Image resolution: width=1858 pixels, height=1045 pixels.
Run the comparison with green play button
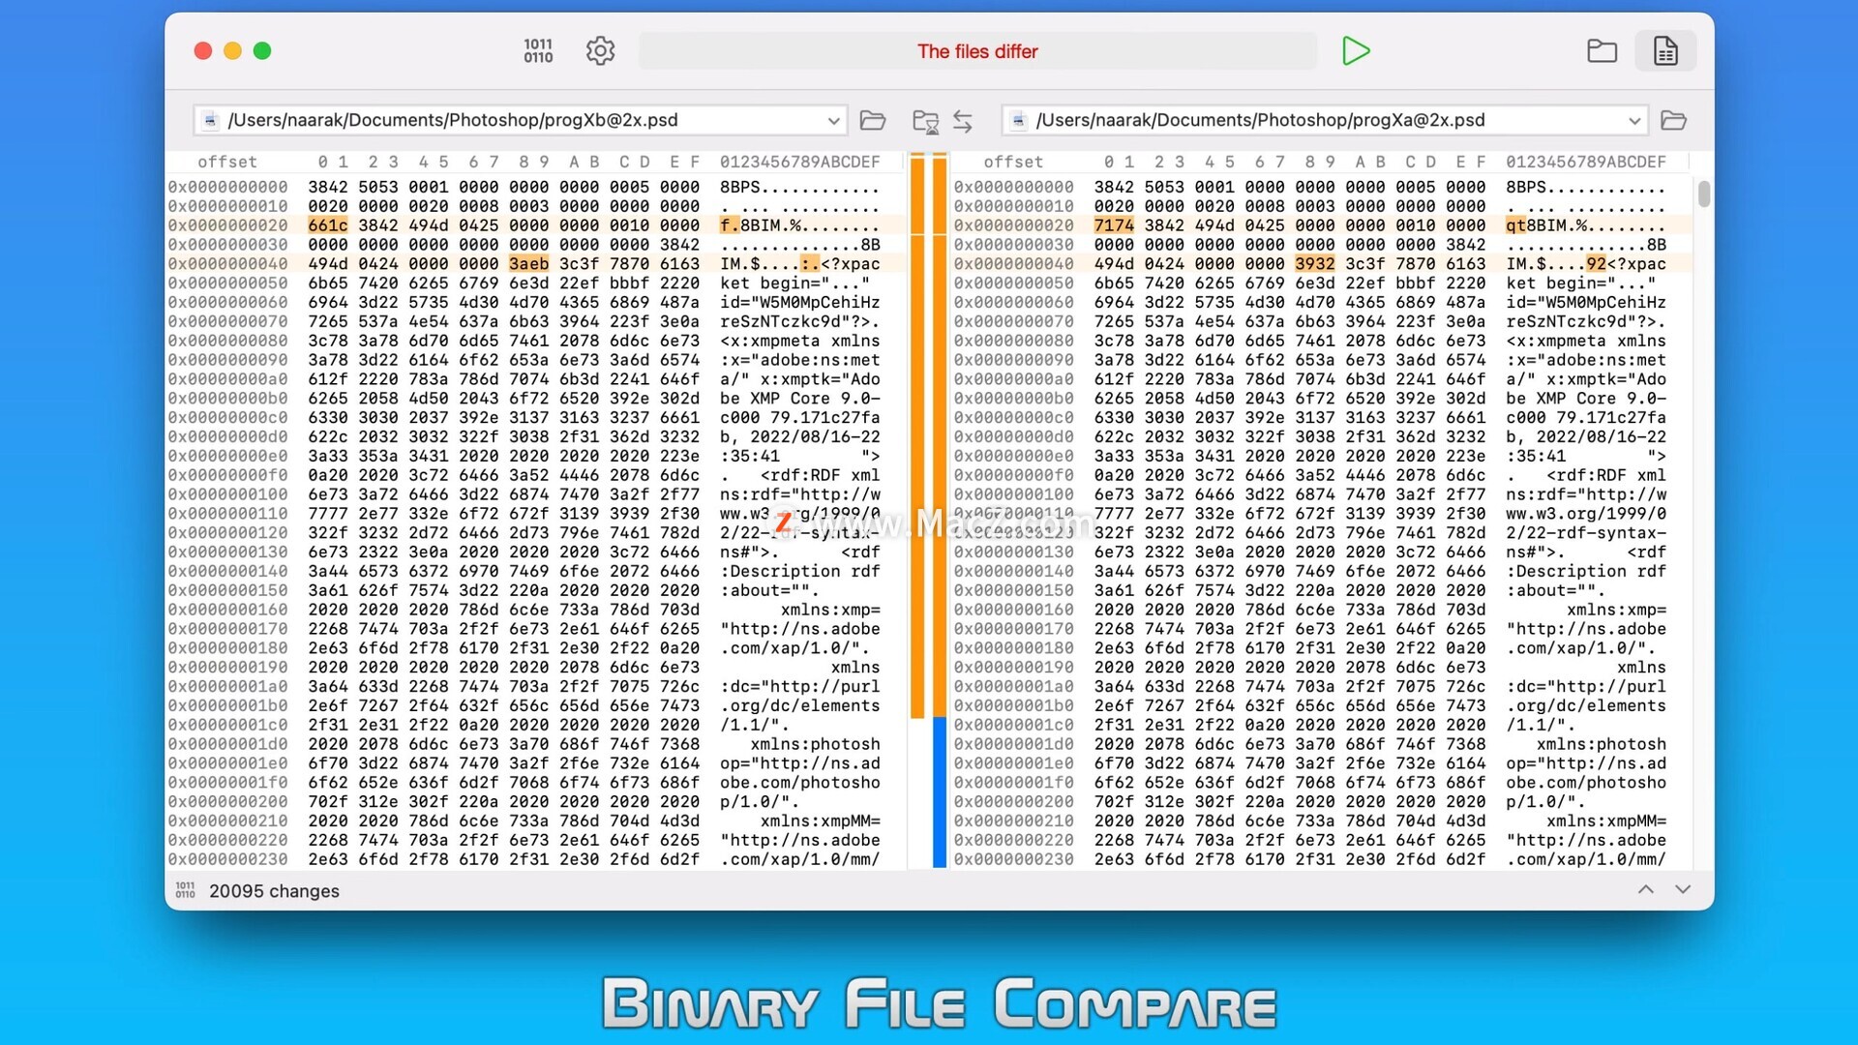click(x=1356, y=51)
